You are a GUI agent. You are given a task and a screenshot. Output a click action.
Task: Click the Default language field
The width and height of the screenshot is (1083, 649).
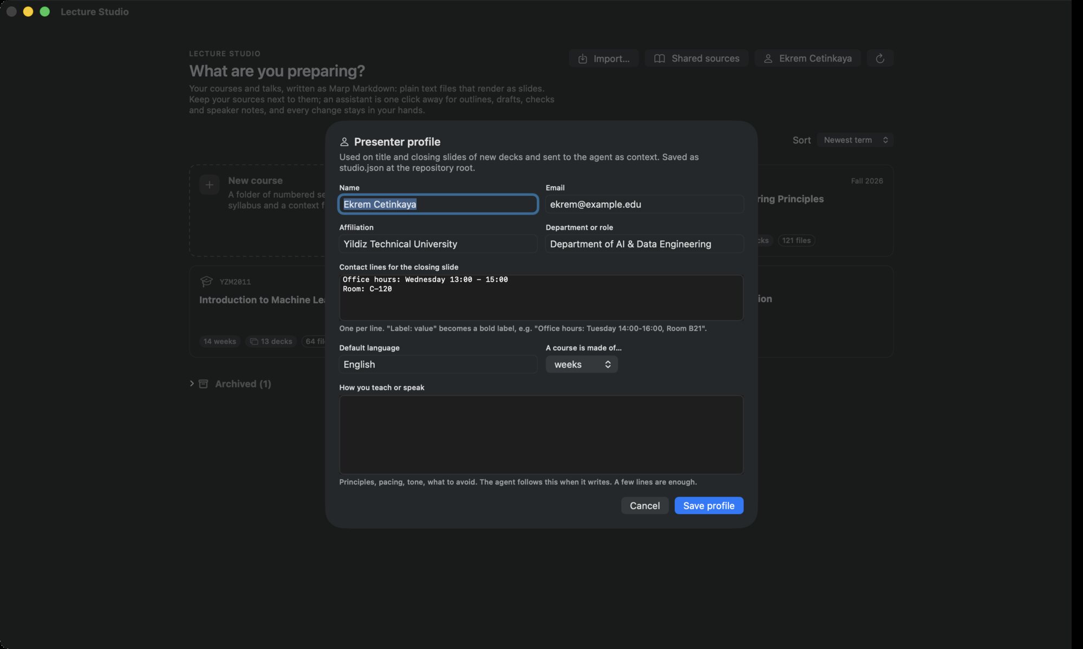[438, 365]
